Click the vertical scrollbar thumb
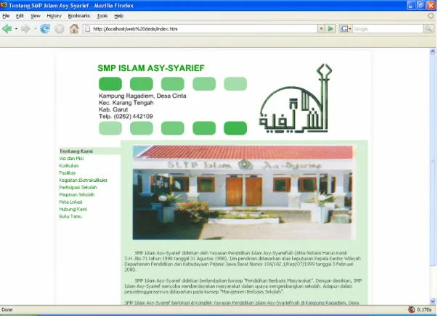Viewport: 438px width, 316px height. [x=433, y=160]
